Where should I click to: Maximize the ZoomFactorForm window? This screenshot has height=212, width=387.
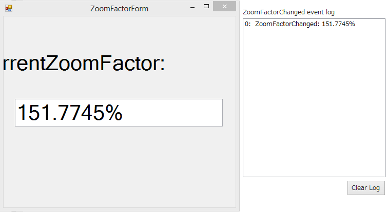click(x=206, y=7)
